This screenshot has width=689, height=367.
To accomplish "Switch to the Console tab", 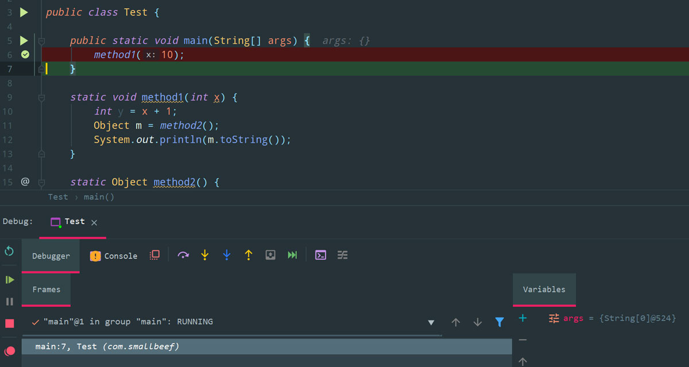I will [114, 256].
